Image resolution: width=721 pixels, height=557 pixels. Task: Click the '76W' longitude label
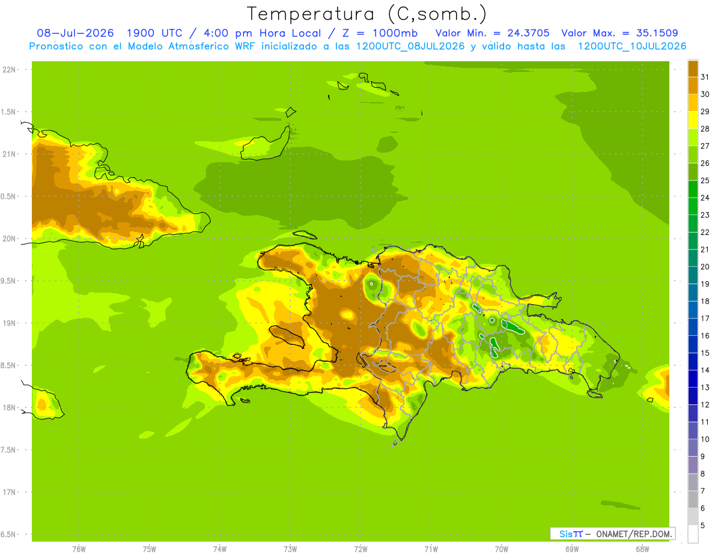tap(79, 549)
